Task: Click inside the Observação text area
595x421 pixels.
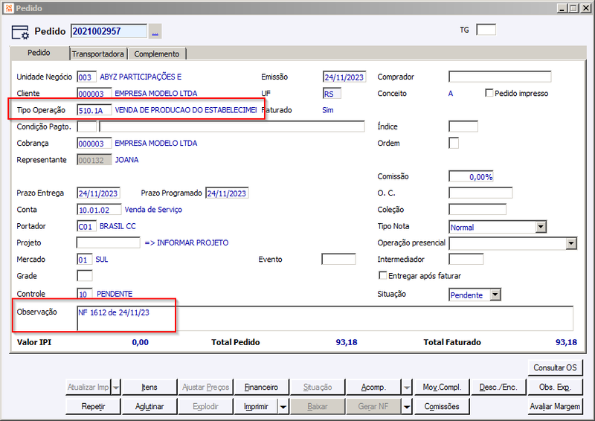Action: (x=325, y=318)
